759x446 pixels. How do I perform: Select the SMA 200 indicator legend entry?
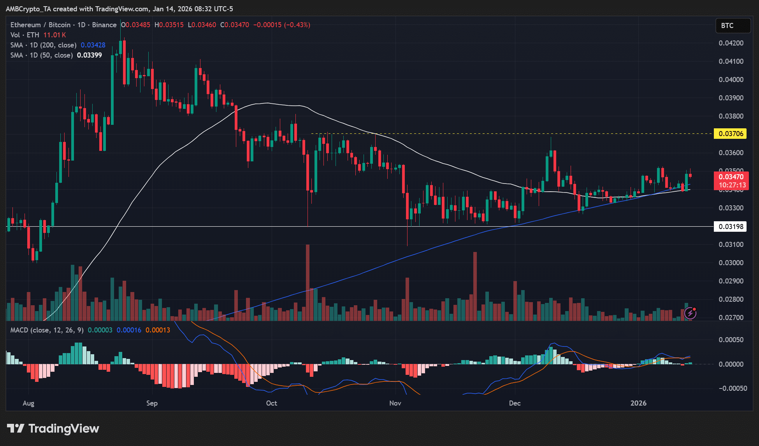[43, 45]
